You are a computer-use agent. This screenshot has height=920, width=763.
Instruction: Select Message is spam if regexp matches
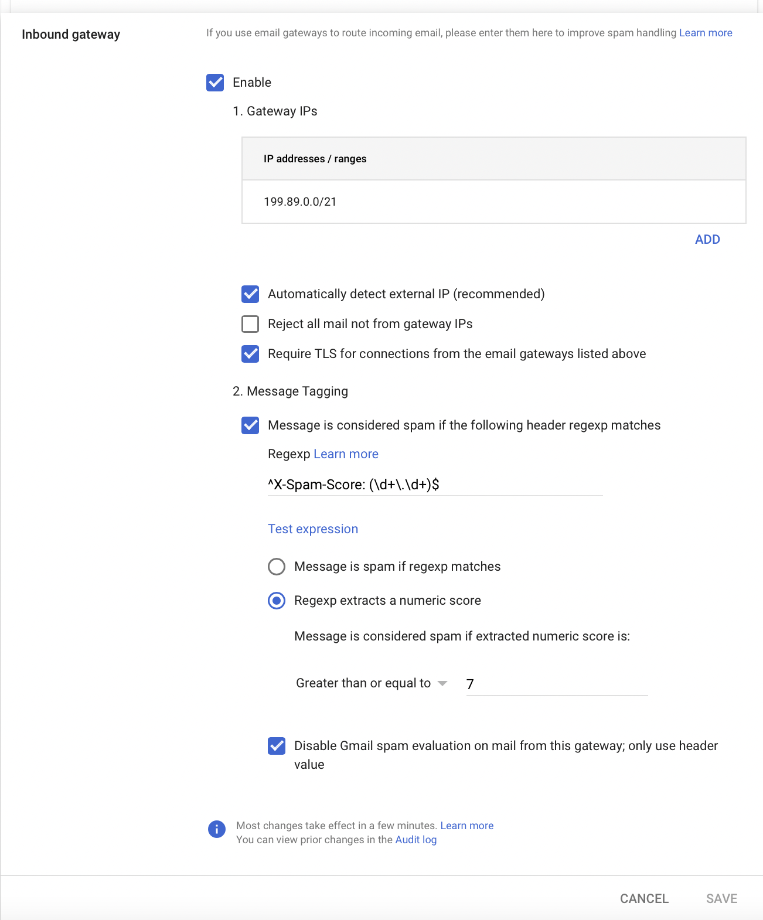coord(277,567)
